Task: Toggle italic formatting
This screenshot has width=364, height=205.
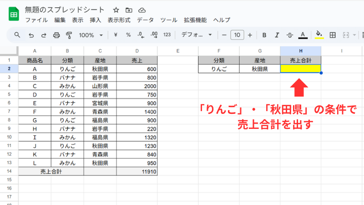Action: 277,35
